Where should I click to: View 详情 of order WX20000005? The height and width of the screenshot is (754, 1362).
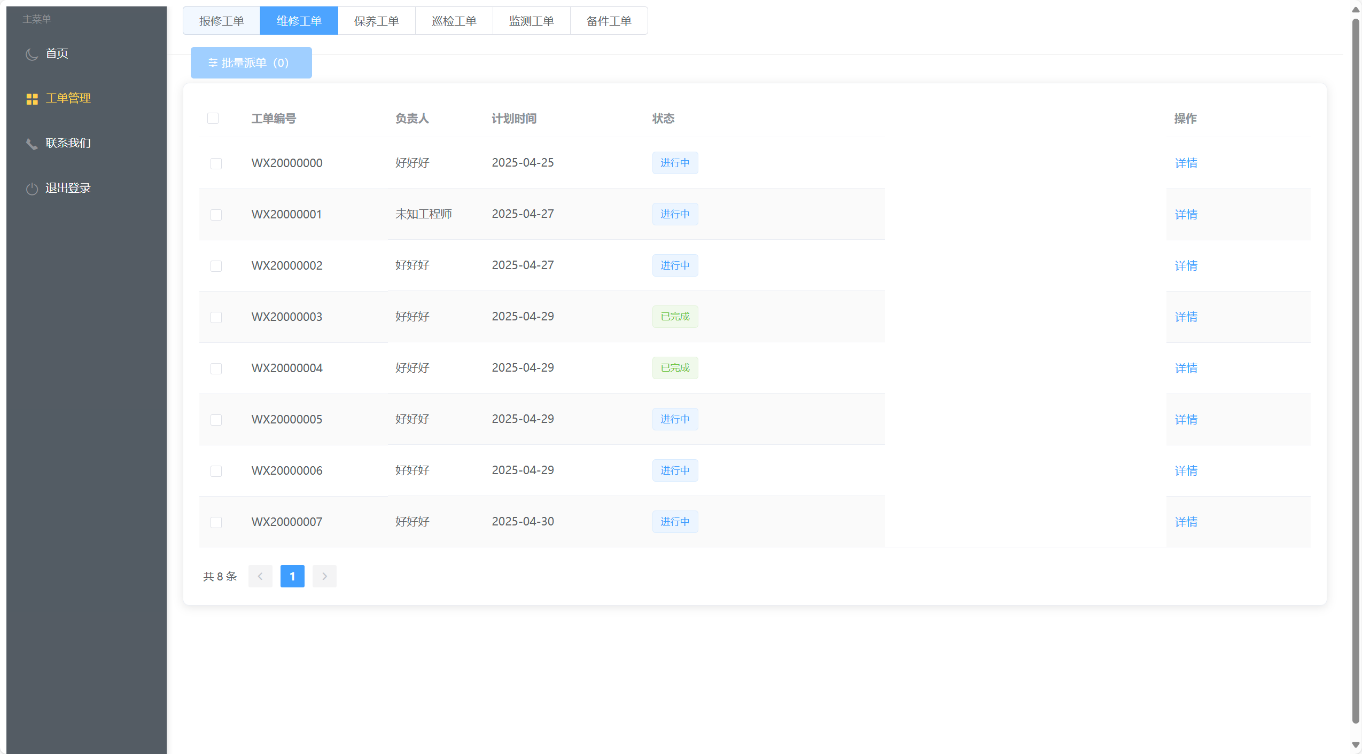tap(1186, 419)
